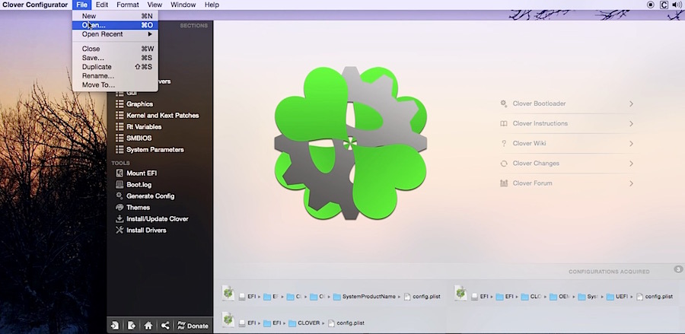This screenshot has width=685, height=334.
Task: Choose Close from the File menu
Action: (116, 49)
